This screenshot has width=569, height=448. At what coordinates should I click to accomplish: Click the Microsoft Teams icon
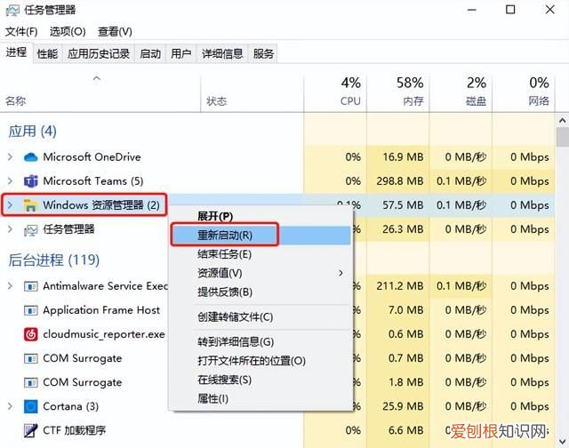30,181
